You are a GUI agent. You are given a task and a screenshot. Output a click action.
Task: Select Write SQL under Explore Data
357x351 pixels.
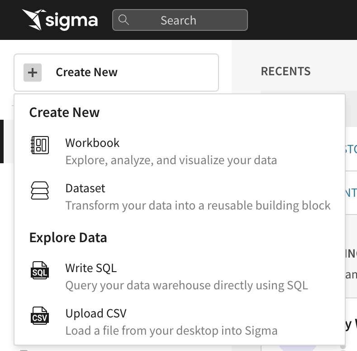180,276
